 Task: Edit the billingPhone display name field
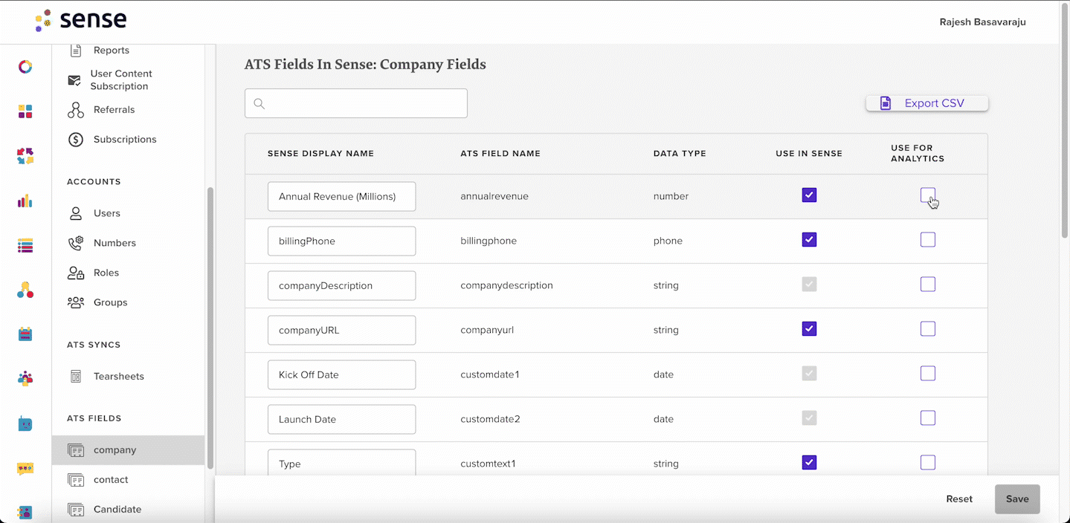click(x=342, y=241)
